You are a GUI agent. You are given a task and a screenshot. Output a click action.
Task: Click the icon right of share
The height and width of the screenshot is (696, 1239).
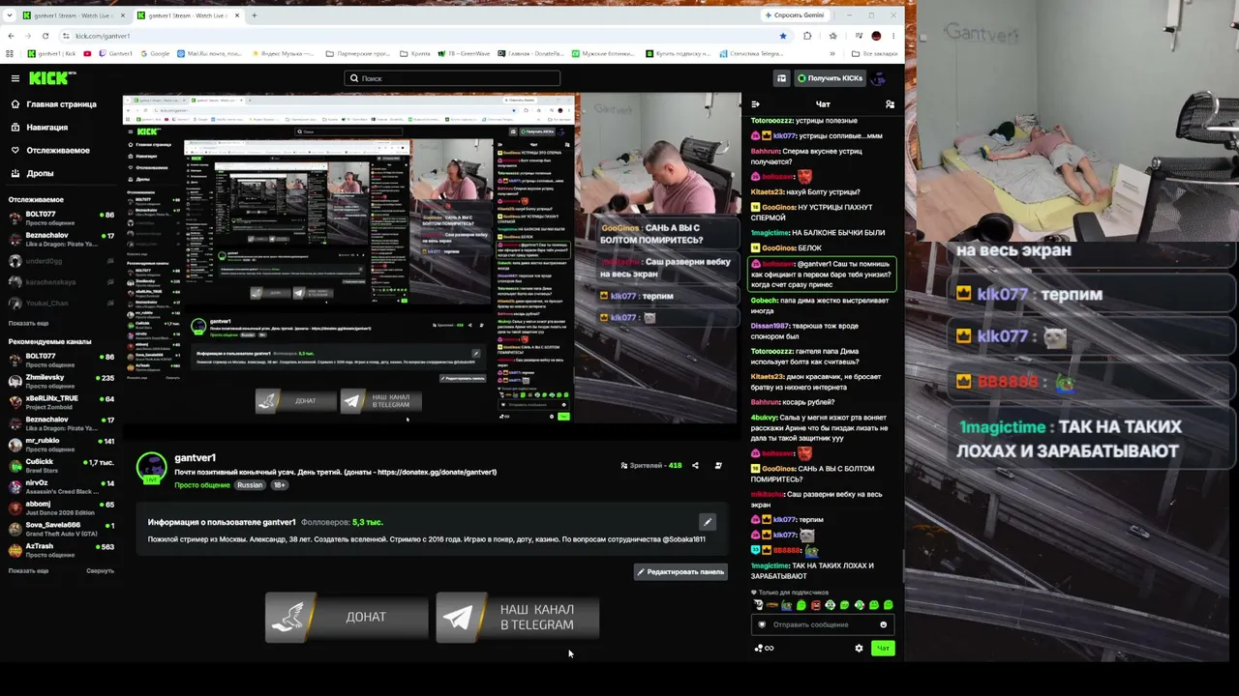click(718, 466)
